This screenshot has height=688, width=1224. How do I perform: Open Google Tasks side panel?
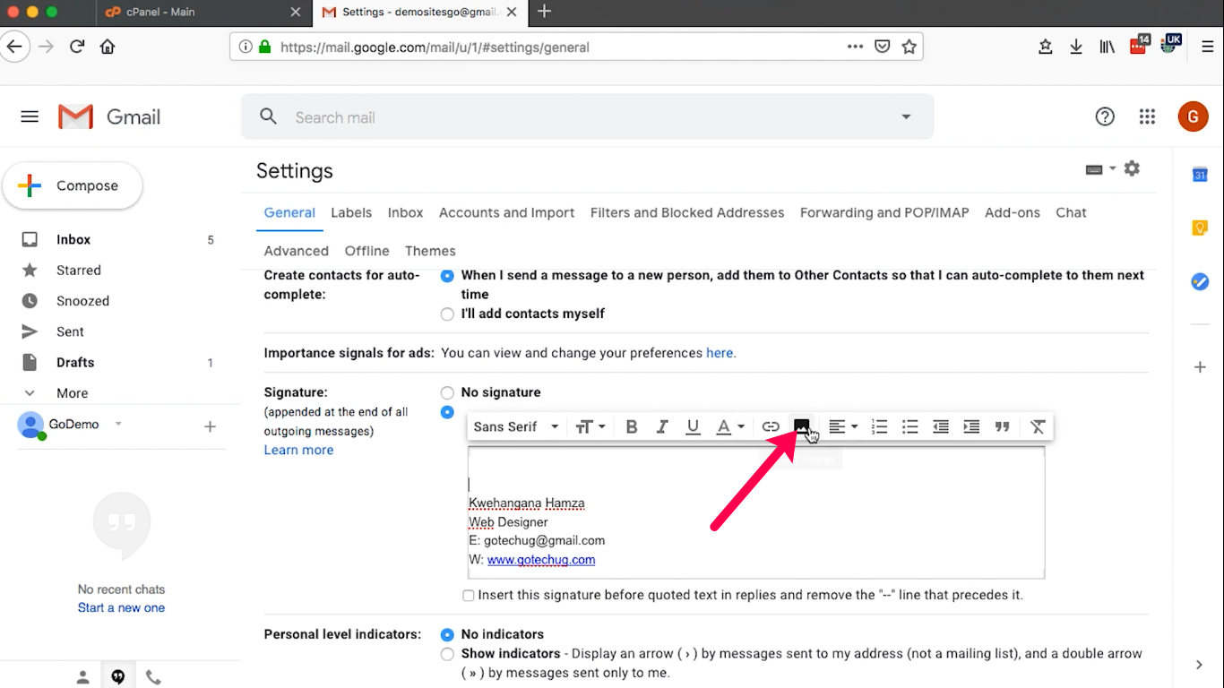click(1200, 281)
